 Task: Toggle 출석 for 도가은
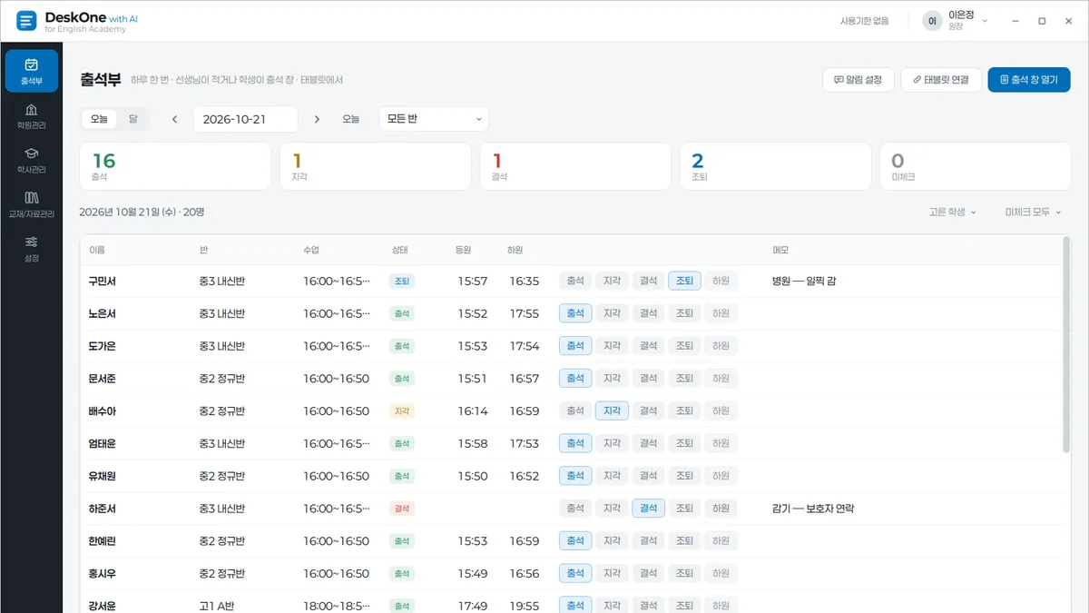click(575, 346)
